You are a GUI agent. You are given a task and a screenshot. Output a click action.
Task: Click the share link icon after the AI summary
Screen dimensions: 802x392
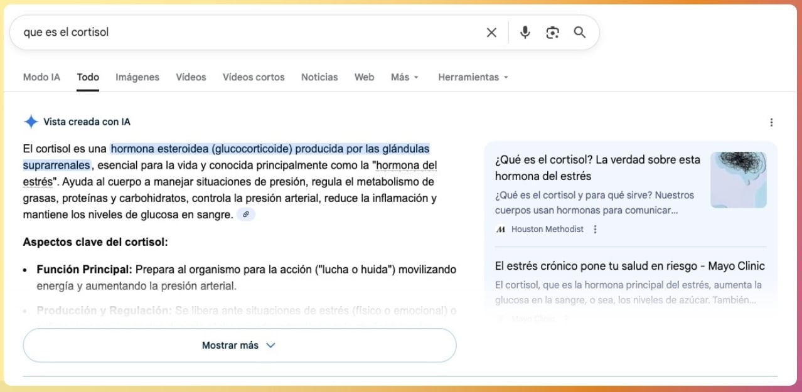pos(246,214)
